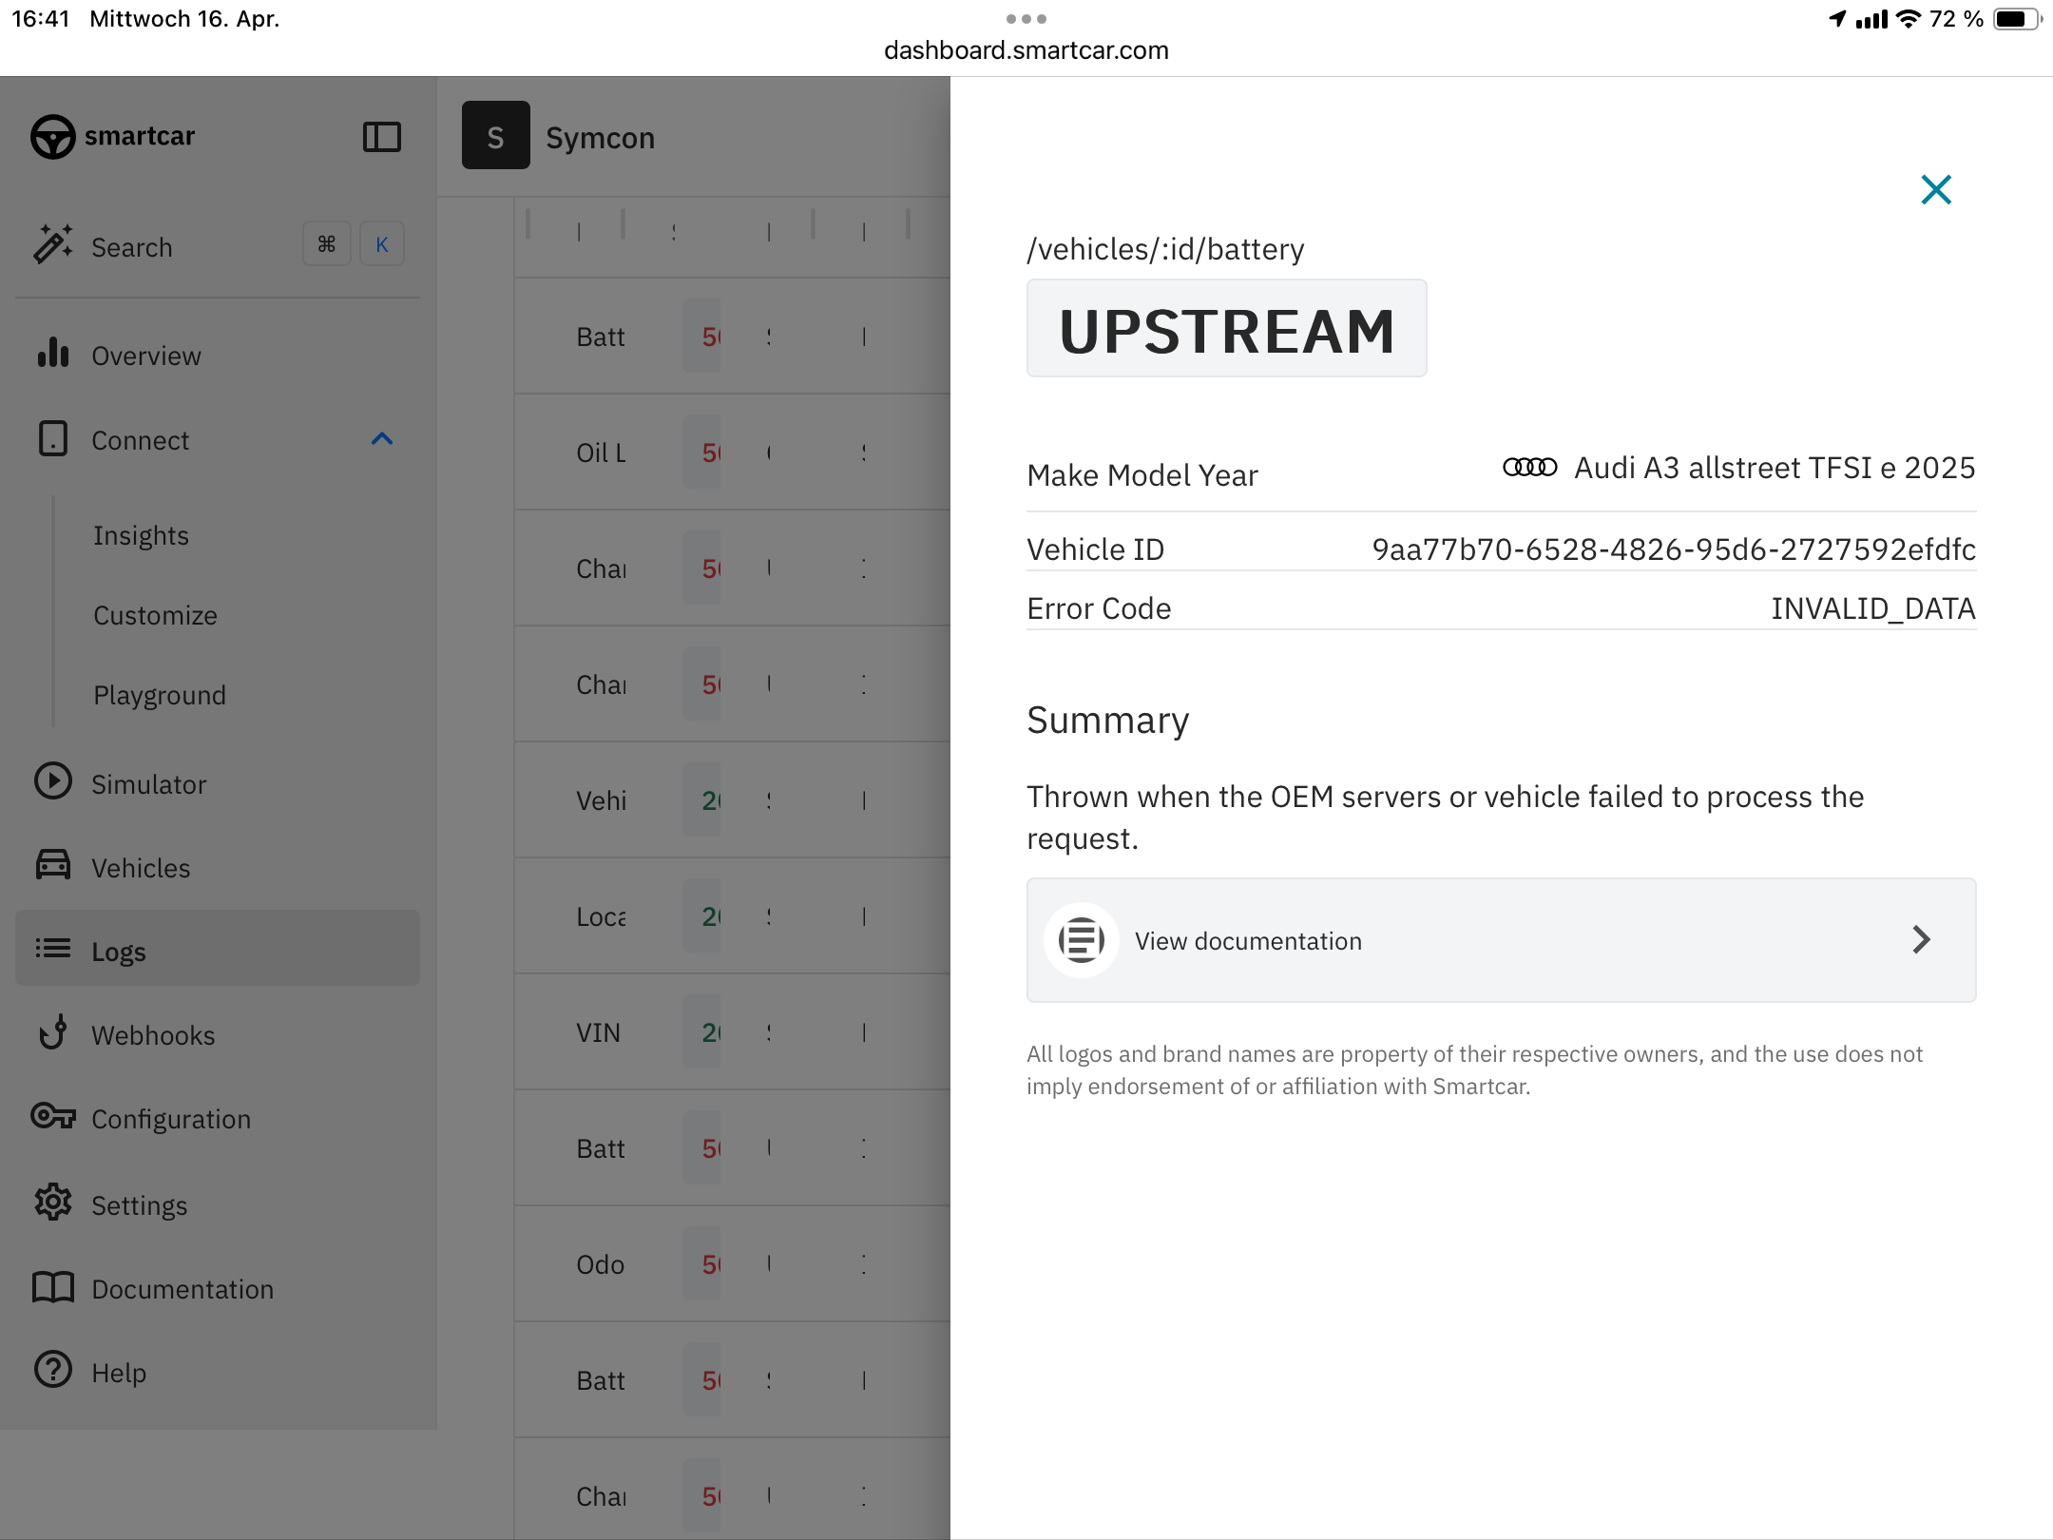Viewport: 2053px width, 1540px height.
Task: Select the Logs menu item
Action: point(218,948)
